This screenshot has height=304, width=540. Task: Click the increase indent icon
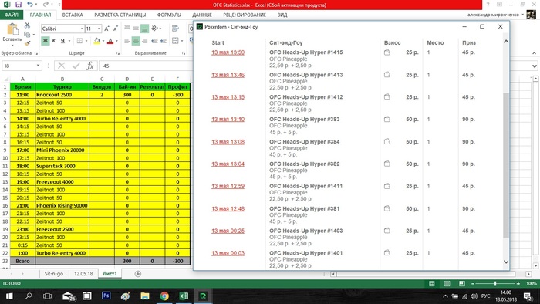point(164,41)
